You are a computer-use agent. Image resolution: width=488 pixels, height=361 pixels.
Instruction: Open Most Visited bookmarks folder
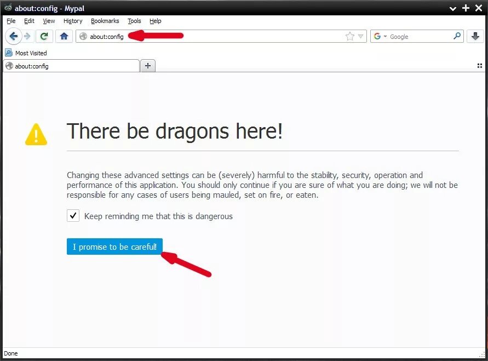pyautogui.click(x=26, y=53)
